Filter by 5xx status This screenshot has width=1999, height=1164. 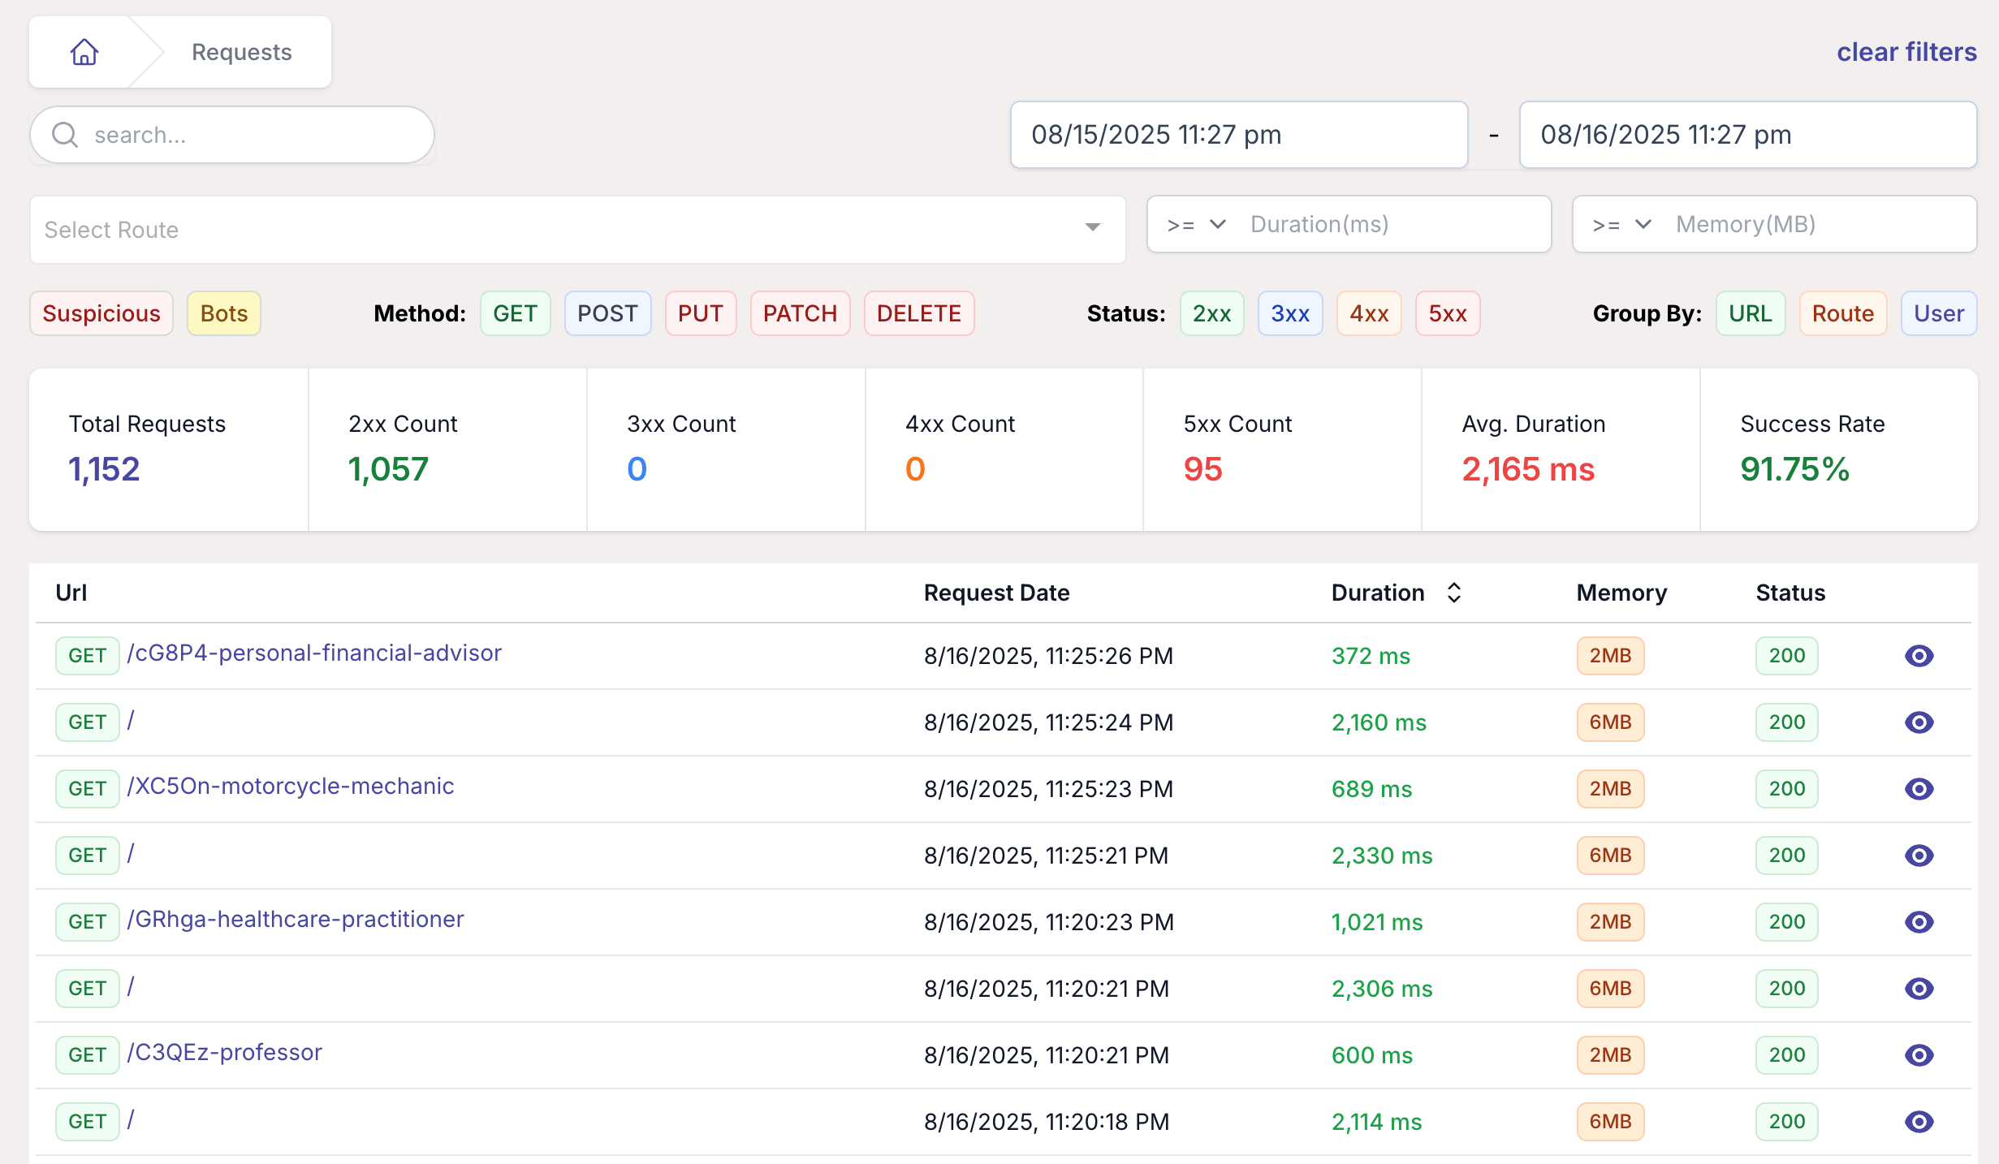tap(1448, 313)
